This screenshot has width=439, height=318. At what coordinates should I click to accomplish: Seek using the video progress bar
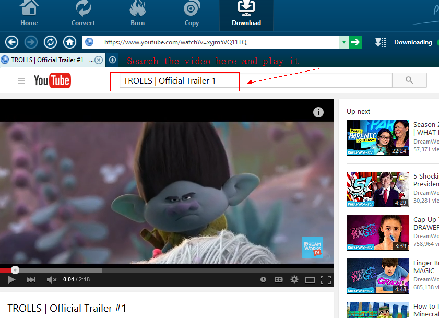tap(167, 270)
